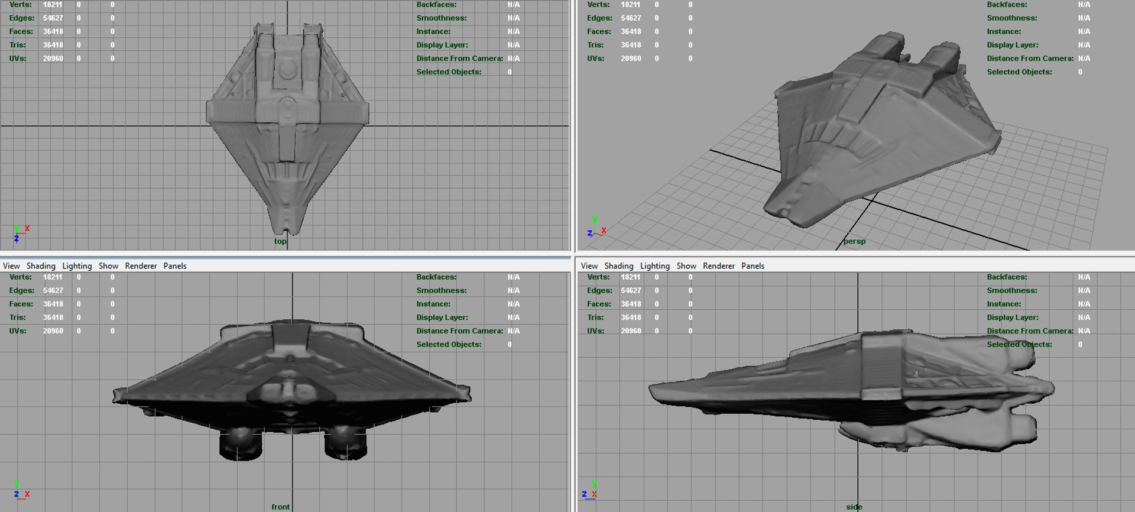Open the Show menu in the side panel
Image resolution: width=1135 pixels, height=512 pixels.
[686, 266]
